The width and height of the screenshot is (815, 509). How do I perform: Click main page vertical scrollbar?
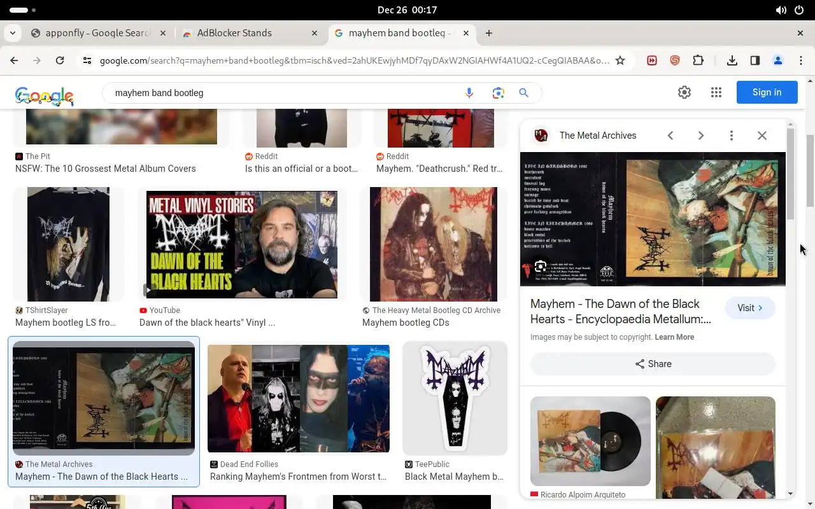click(x=811, y=171)
